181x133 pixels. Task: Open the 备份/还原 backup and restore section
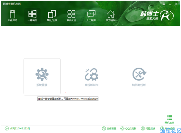pos(52,16)
